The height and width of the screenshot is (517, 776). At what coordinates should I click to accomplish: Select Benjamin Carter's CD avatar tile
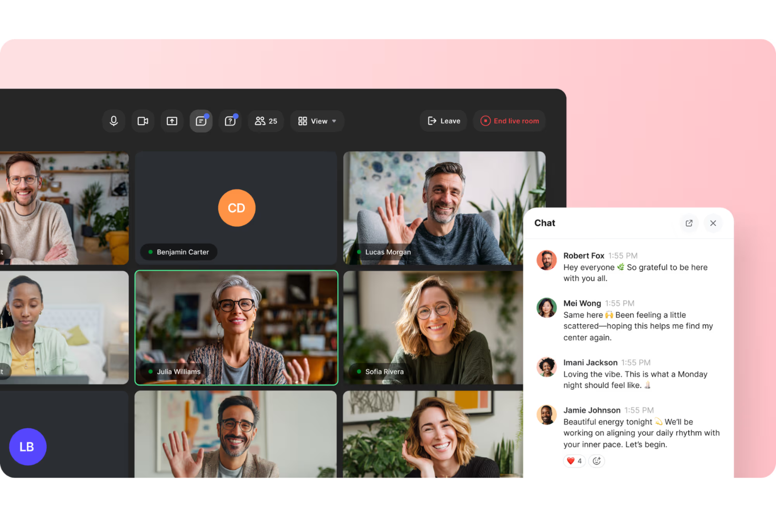pyautogui.click(x=236, y=208)
